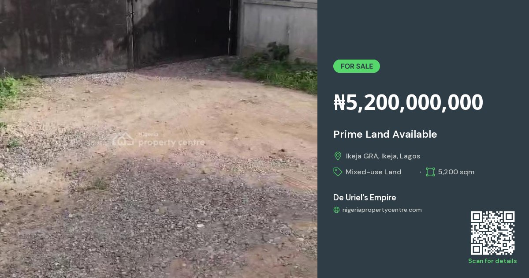Click the price tag property type icon

pos(338,172)
